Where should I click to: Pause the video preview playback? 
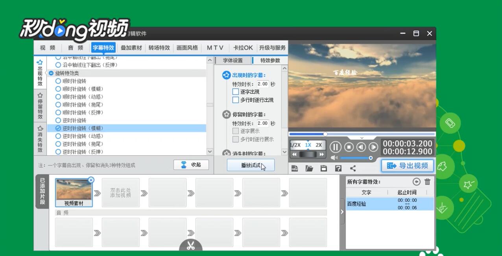pos(335,147)
